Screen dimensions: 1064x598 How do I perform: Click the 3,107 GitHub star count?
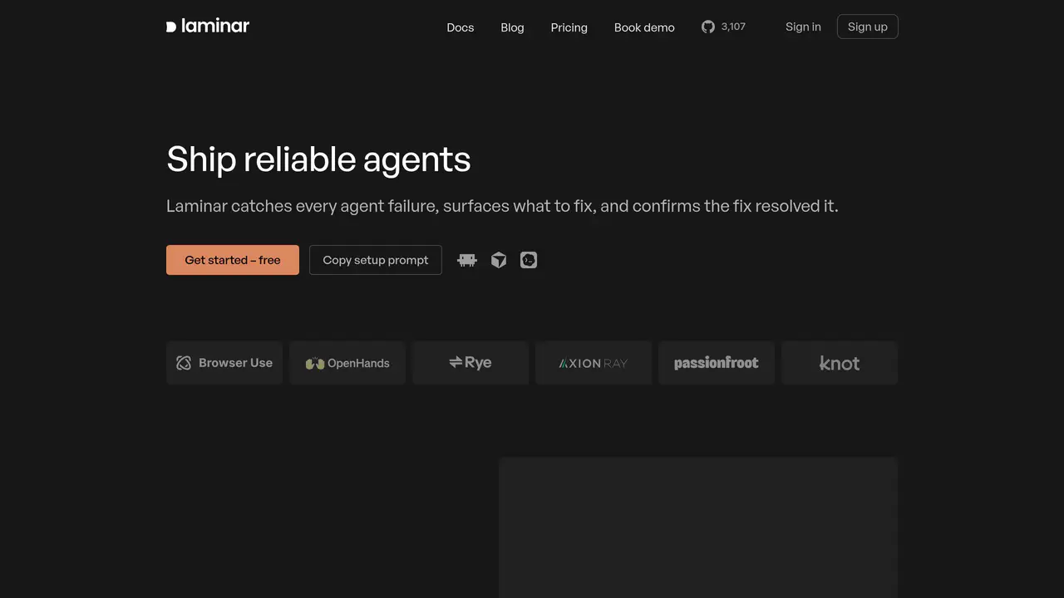733,27
